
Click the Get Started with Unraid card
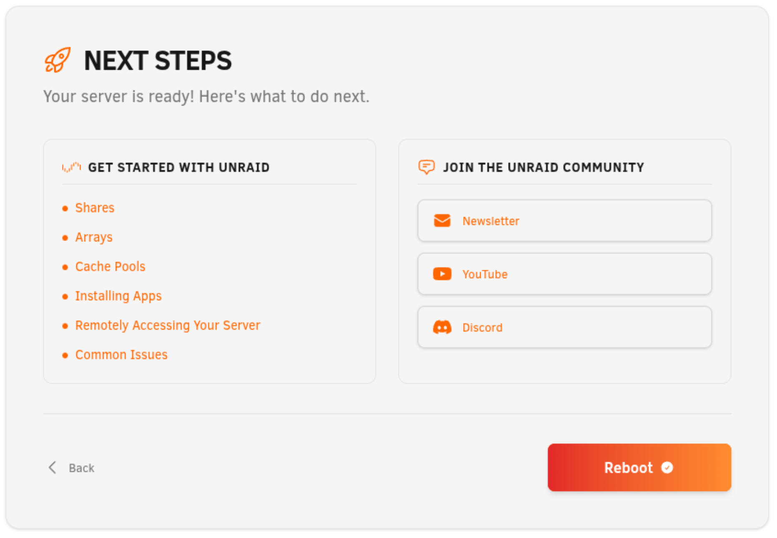[x=209, y=261]
